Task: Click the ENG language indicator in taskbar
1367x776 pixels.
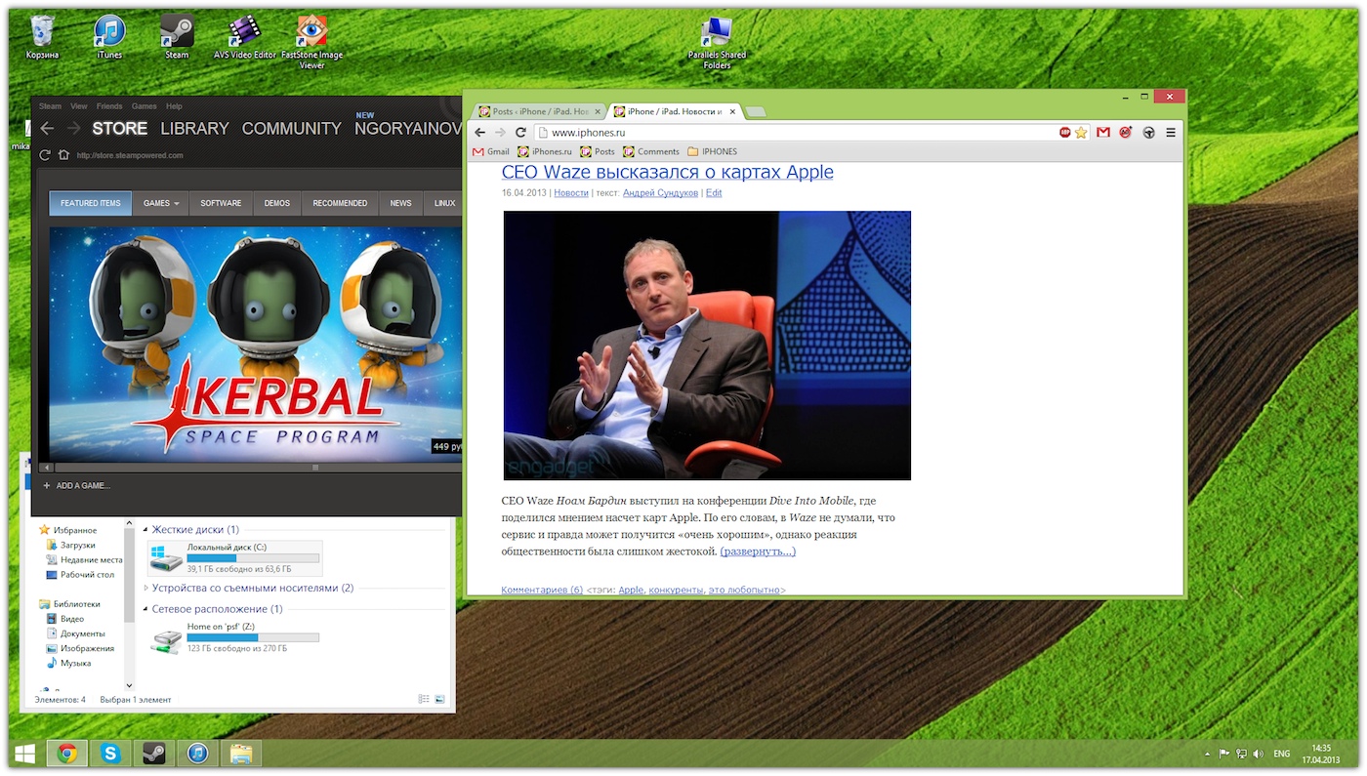Action: (x=1282, y=754)
